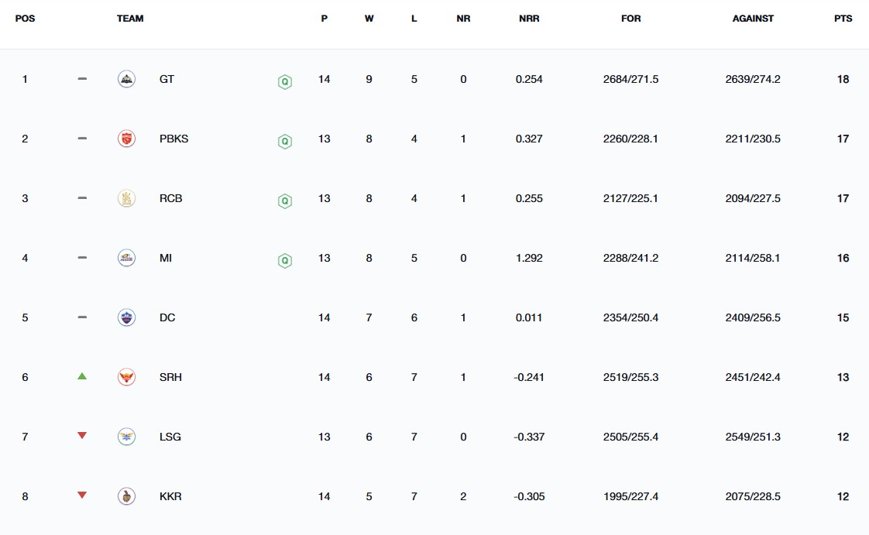
Task: Open the LSG team name
Action: pos(170,437)
